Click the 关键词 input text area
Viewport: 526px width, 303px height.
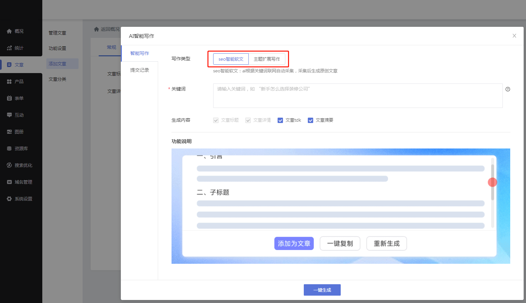point(357,96)
